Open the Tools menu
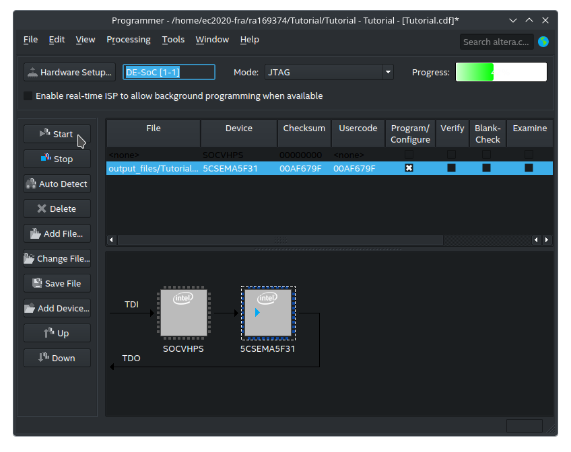The image size is (571, 452). tap(173, 40)
